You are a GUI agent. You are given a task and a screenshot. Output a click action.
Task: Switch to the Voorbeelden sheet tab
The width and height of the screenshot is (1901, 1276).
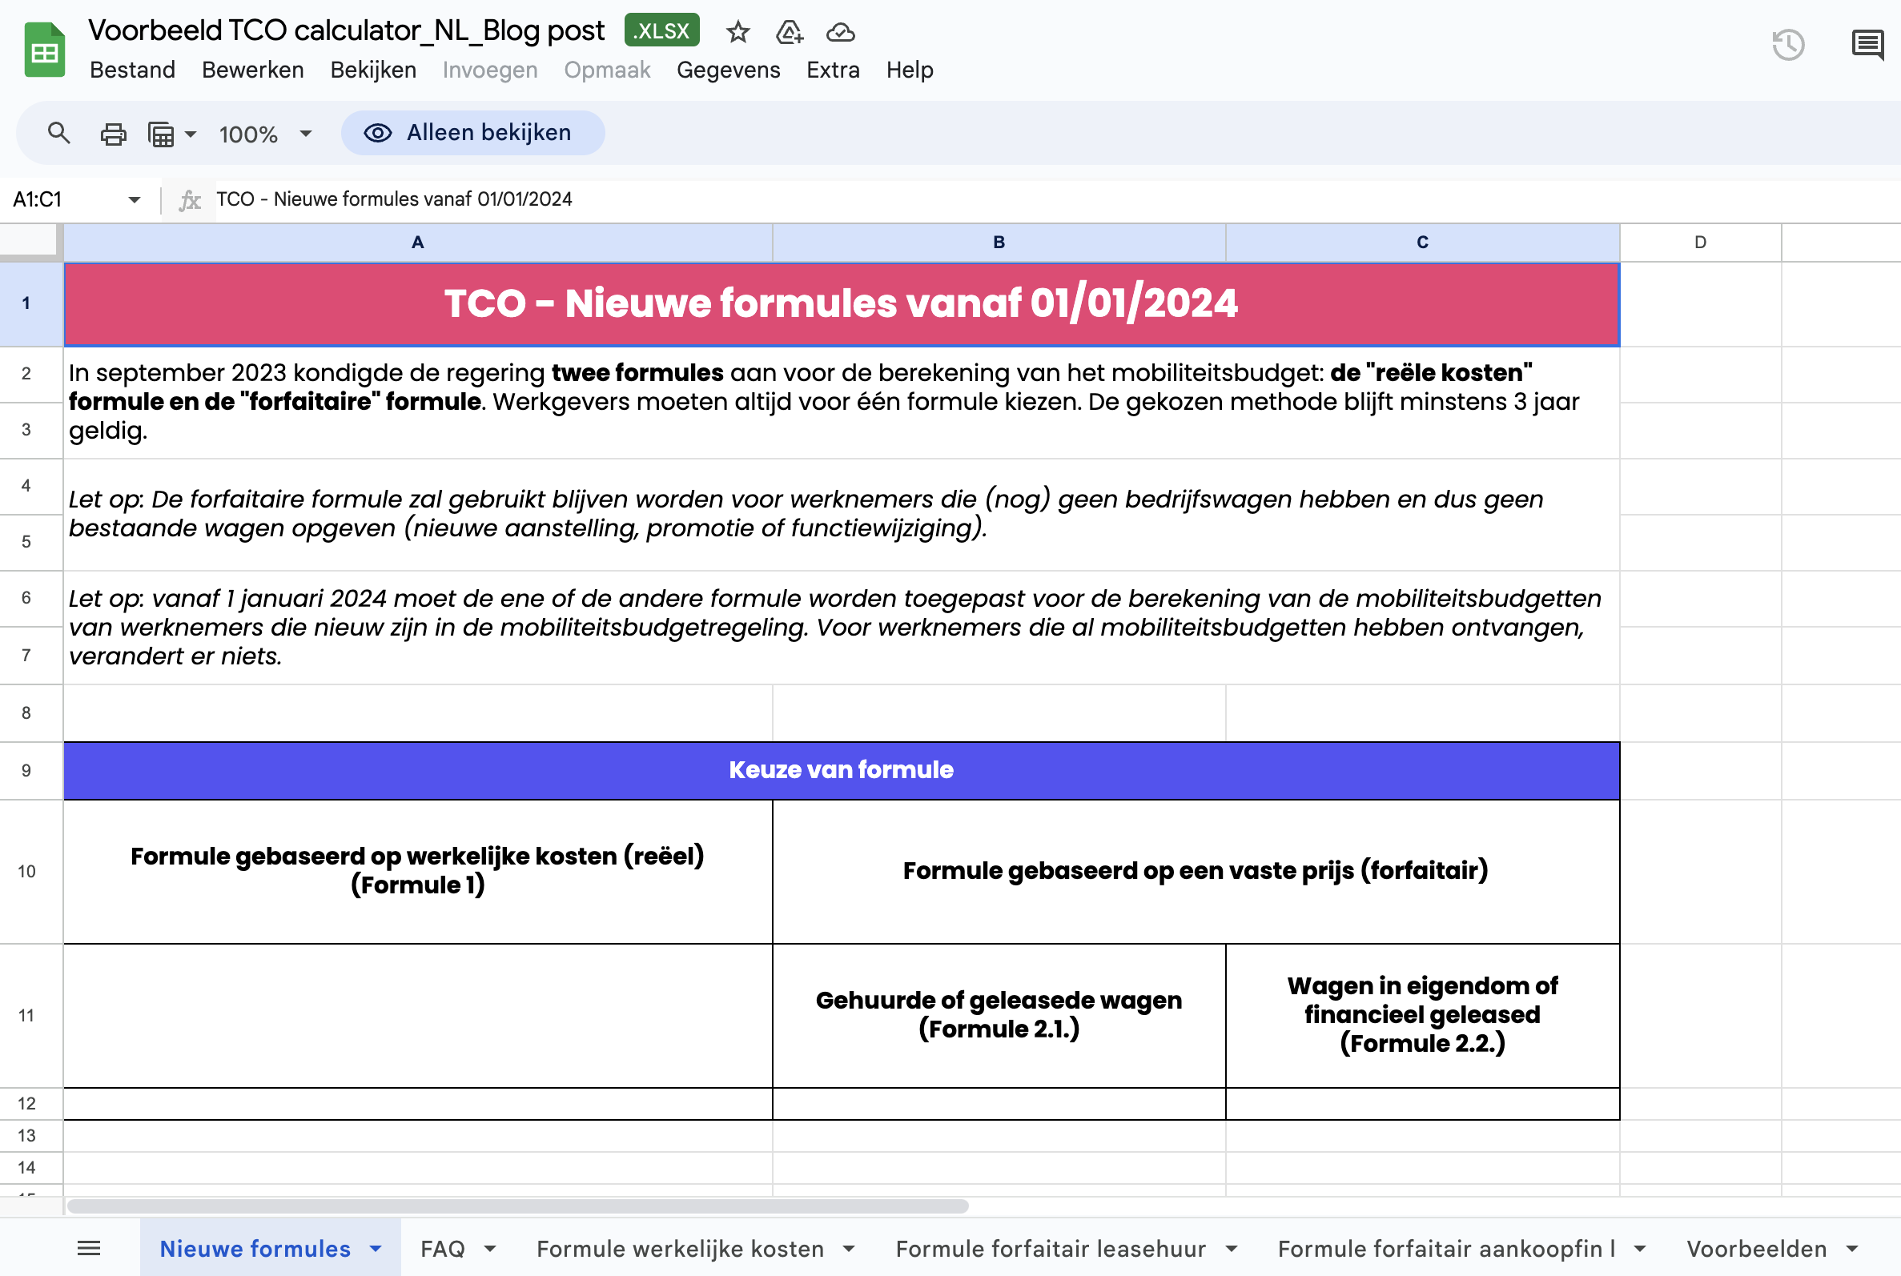tap(1757, 1248)
